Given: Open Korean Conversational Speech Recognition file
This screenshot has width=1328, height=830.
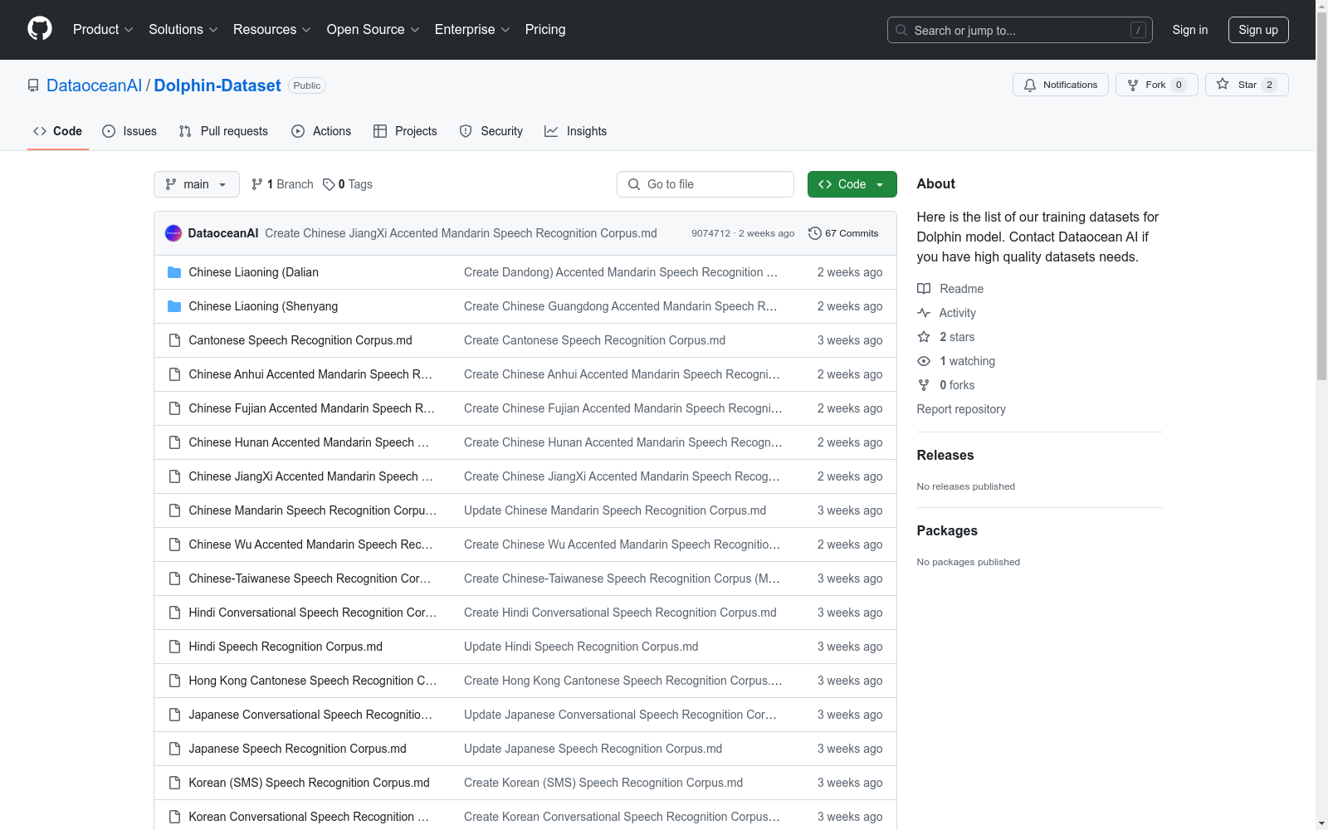Looking at the screenshot, I should pos(309,817).
